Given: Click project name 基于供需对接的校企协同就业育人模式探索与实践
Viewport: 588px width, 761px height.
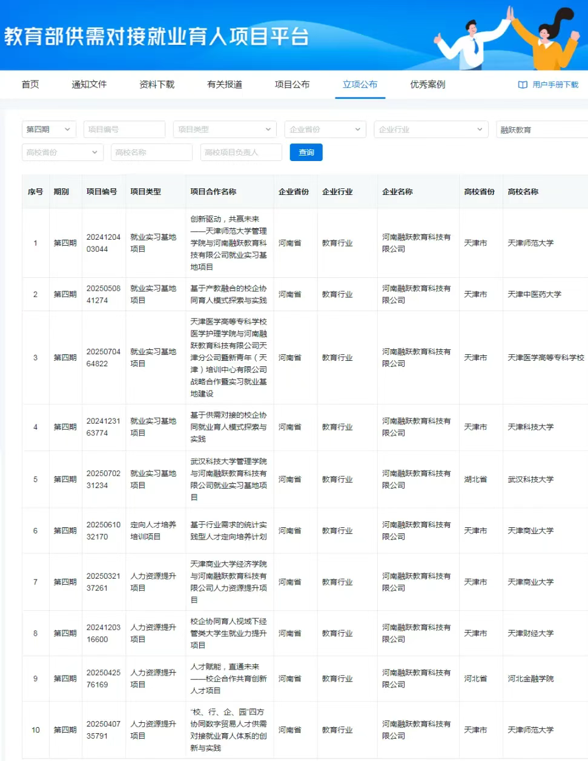Looking at the screenshot, I should (228, 427).
